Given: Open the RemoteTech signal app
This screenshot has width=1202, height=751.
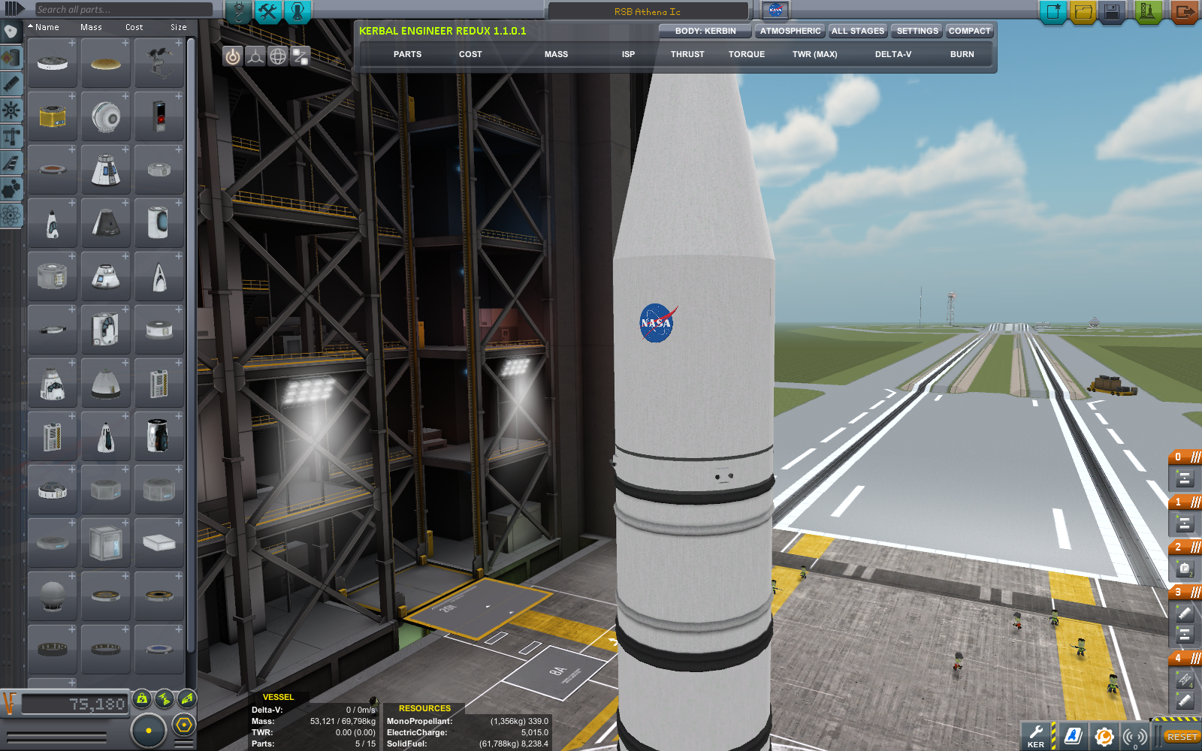Looking at the screenshot, I should 1134,736.
